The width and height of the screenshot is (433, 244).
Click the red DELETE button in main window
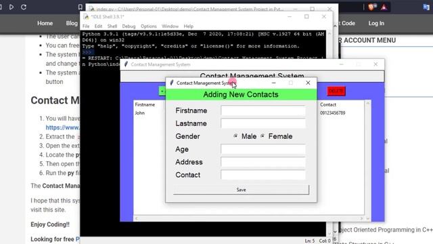click(336, 91)
